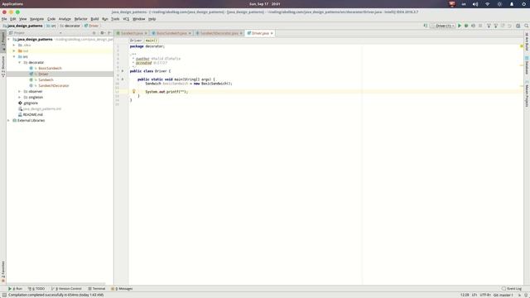Click the Make Project build icon

click(426, 26)
